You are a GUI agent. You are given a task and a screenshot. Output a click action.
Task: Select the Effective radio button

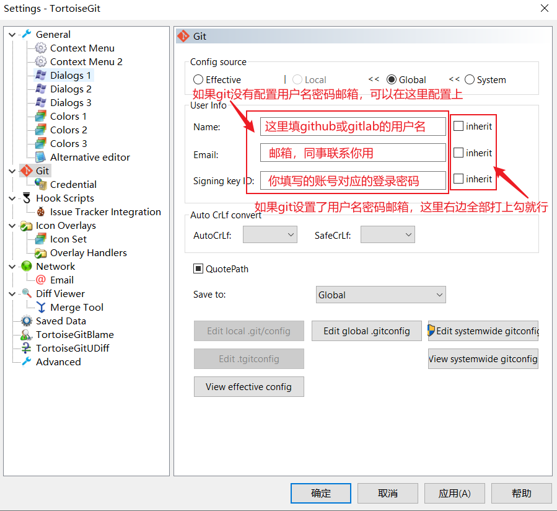point(200,79)
